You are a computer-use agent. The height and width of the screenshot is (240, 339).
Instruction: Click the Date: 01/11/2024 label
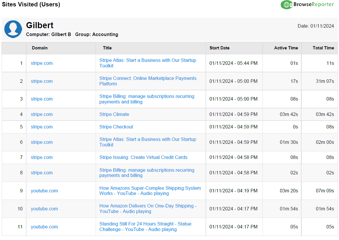point(316,26)
